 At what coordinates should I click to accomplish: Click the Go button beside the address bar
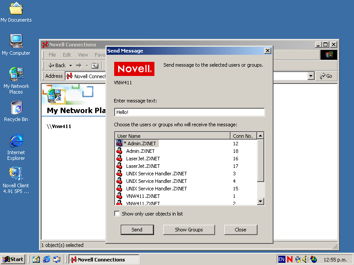click(326, 76)
